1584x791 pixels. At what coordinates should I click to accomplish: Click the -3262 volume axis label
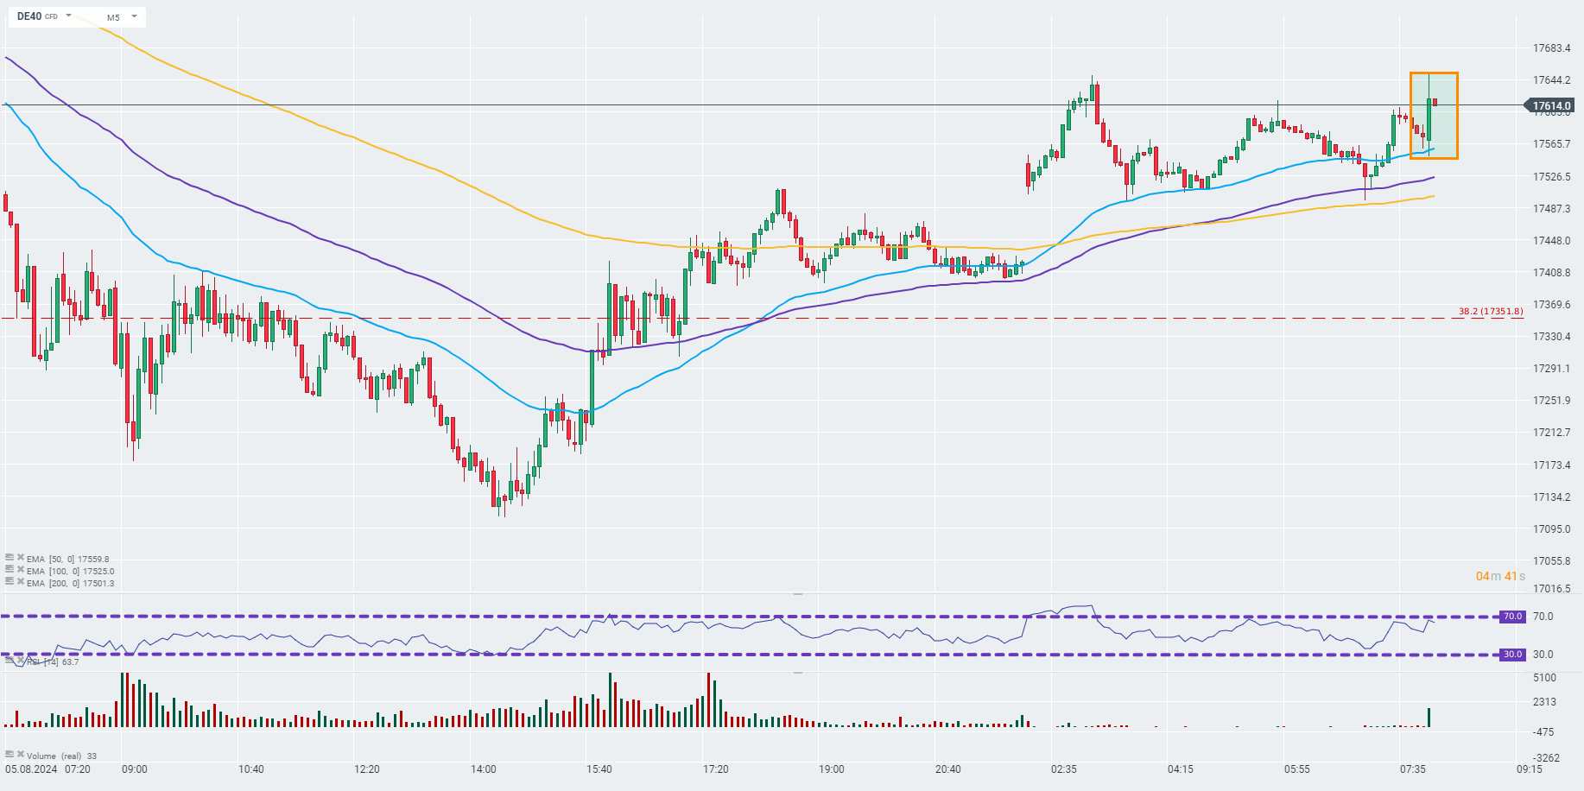(1545, 758)
